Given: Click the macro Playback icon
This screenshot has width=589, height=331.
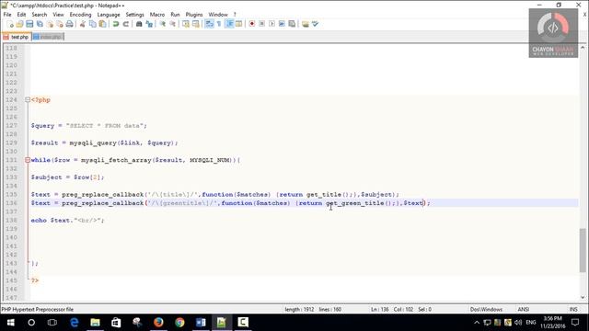Looking at the screenshot, I should point(272,24).
